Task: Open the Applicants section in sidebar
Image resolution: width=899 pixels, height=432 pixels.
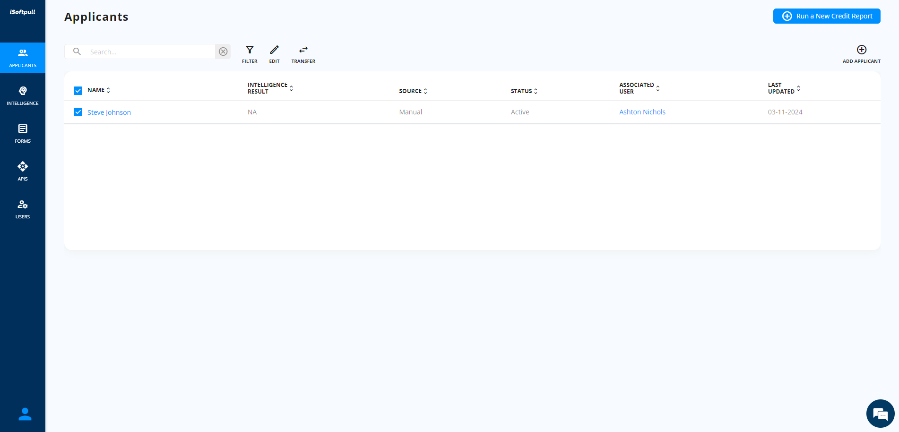Action: (23, 58)
